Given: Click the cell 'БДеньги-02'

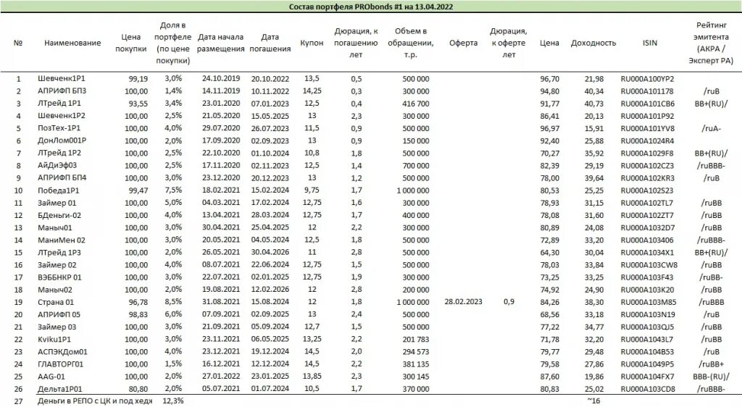Looking at the screenshot, I should [x=59, y=215].
